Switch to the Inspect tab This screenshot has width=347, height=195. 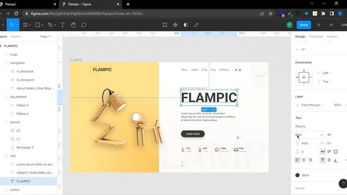click(332, 36)
